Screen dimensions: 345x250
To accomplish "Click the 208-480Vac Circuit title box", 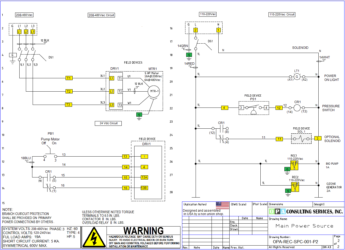I will coord(101,15).
